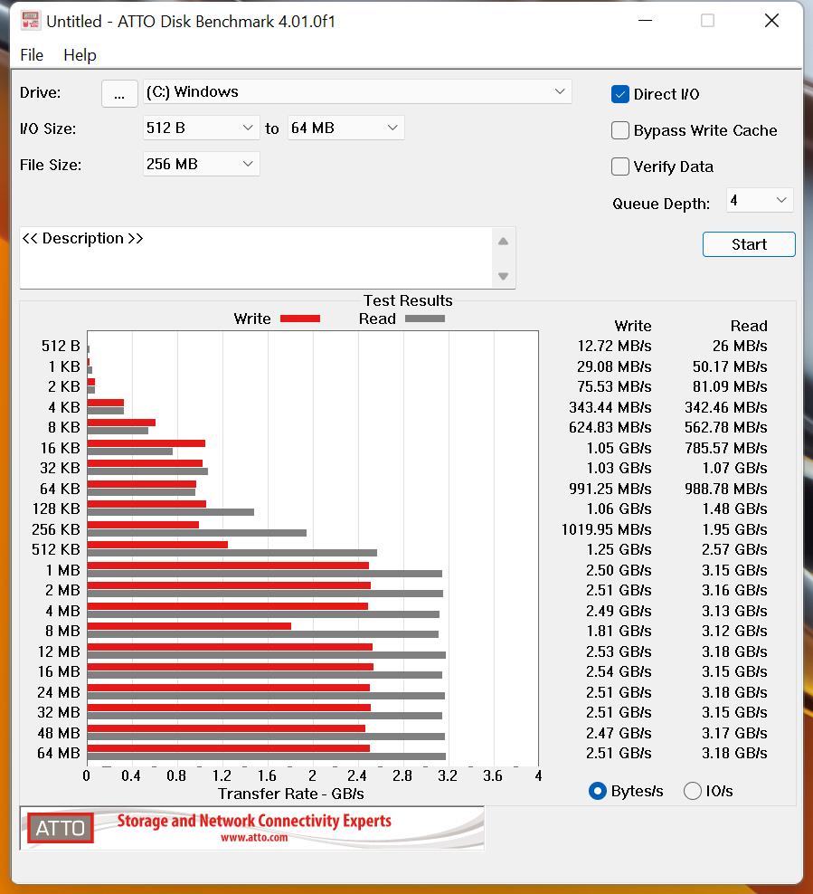Select the IO/s radio button
This screenshot has height=894, width=813.
pyautogui.click(x=692, y=791)
